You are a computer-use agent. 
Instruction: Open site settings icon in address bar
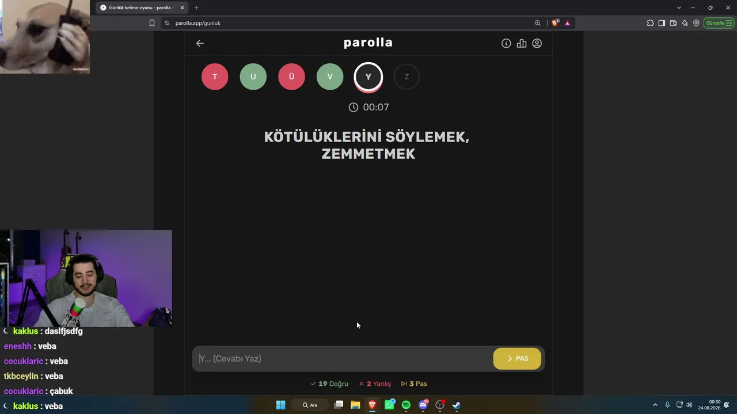[167, 23]
